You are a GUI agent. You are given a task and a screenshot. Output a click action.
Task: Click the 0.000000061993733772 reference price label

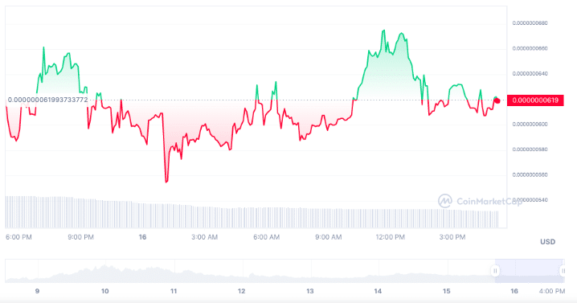coord(48,100)
